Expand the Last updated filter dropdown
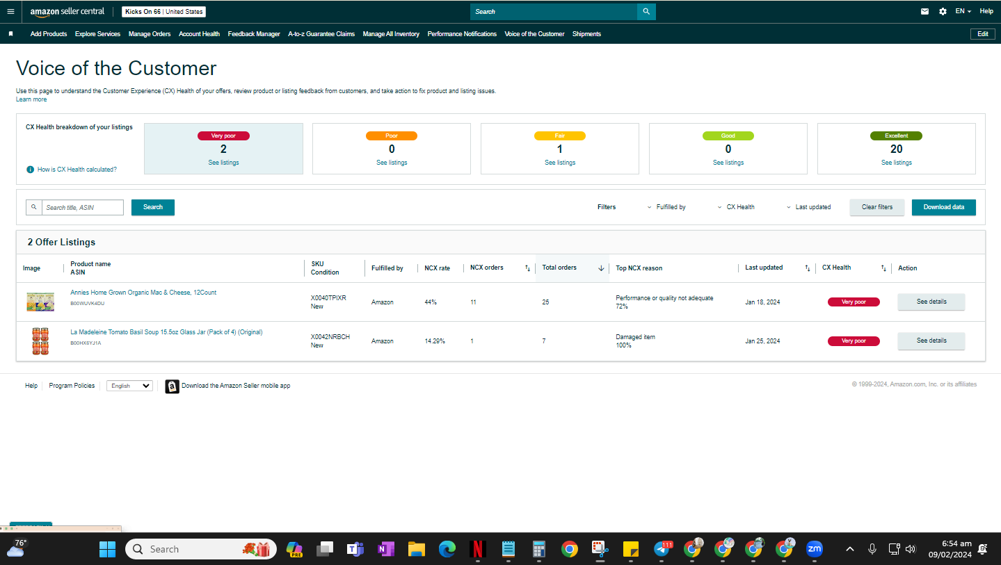The height and width of the screenshot is (565, 1001). pos(808,207)
